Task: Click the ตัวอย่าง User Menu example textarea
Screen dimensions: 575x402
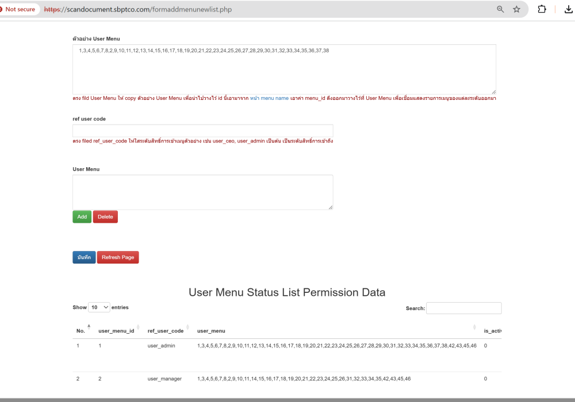Action: click(284, 69)
